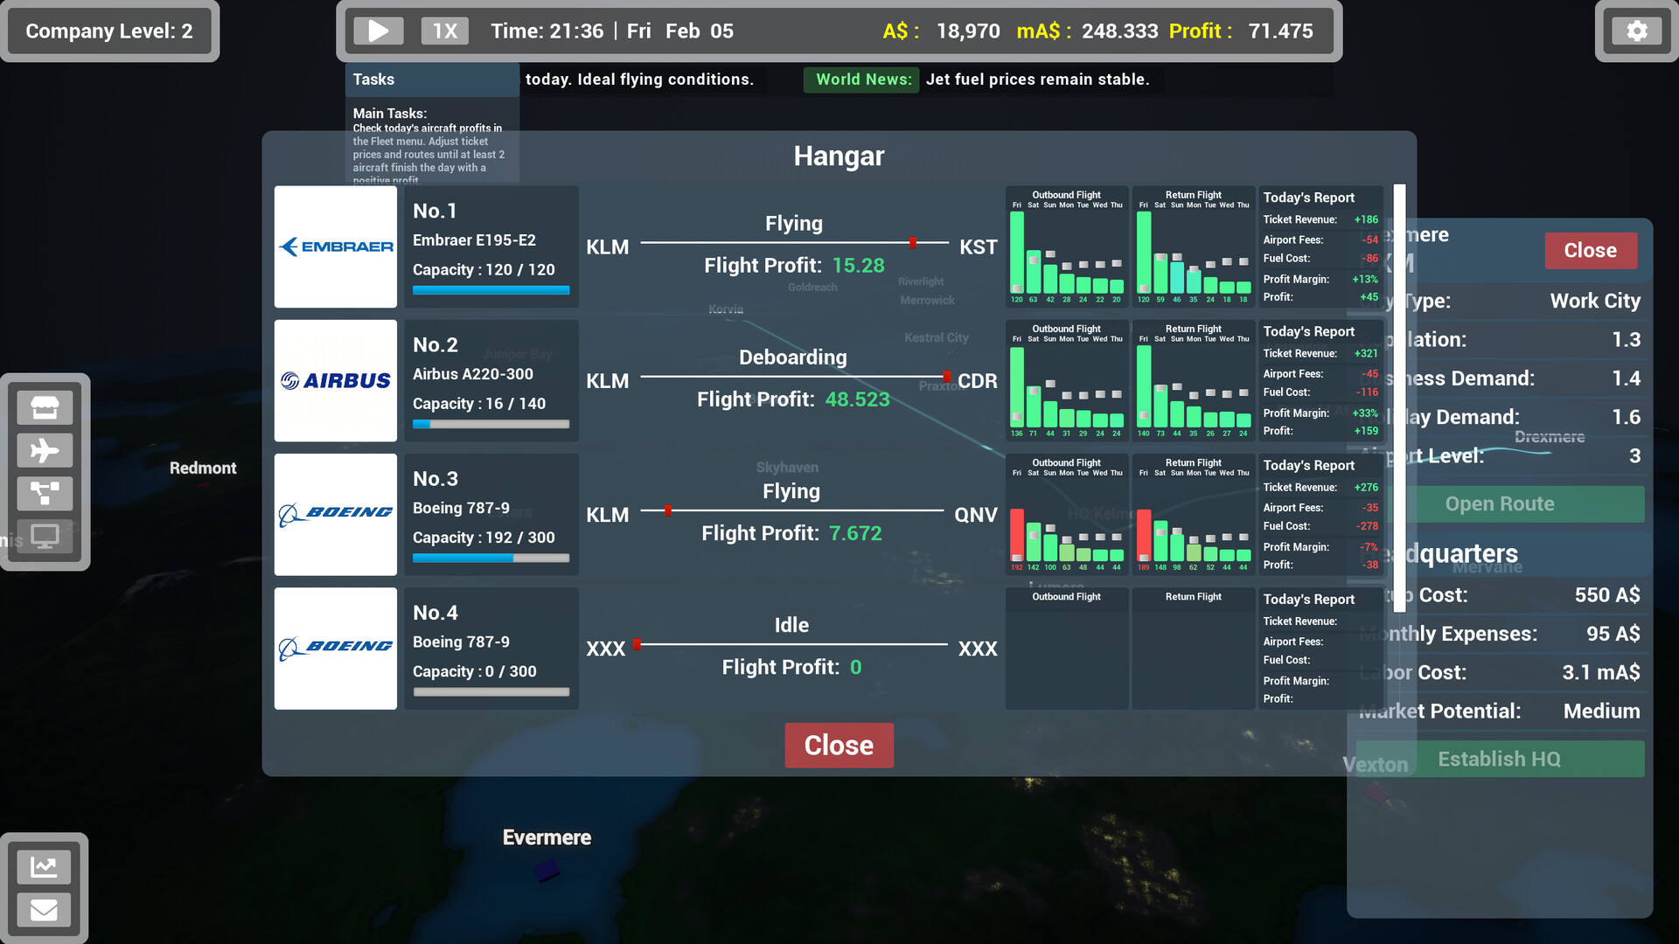This screenshot has height=944, width=1679.
Task: Select Redmont city on the map
Action: click(x=203, y=469)
